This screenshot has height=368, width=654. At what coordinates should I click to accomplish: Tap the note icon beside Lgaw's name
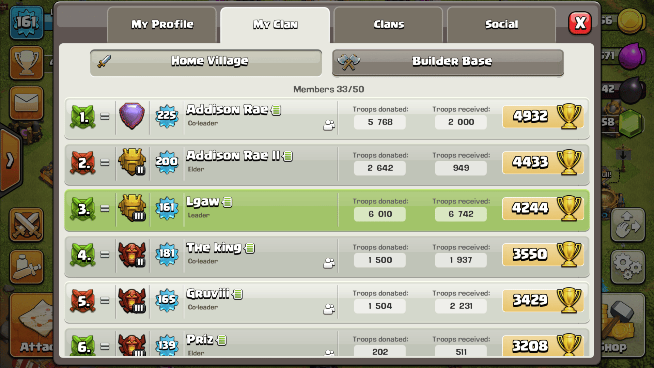(x=227, y=202)
